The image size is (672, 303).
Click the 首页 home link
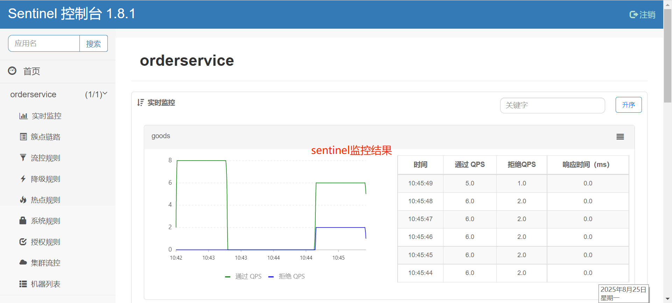point(31,71)
